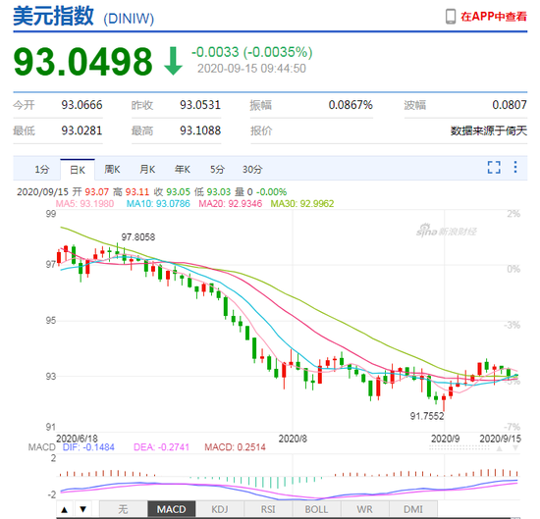This screenshot has width=540, height=519.
Task: Click the phone icon beside 在APP中查看
Action: [x=451, y=17]
